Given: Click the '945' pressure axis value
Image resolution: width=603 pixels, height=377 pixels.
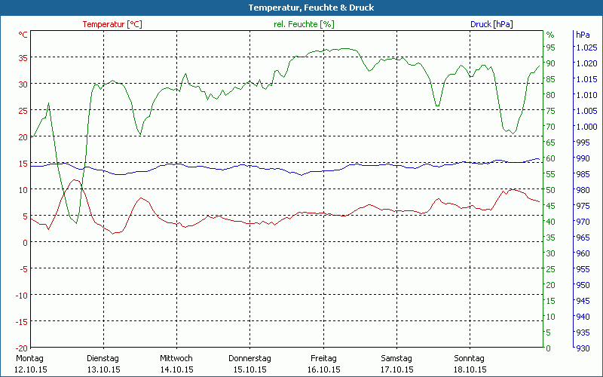Looking at the screenshot, I should tap(583, 300).
